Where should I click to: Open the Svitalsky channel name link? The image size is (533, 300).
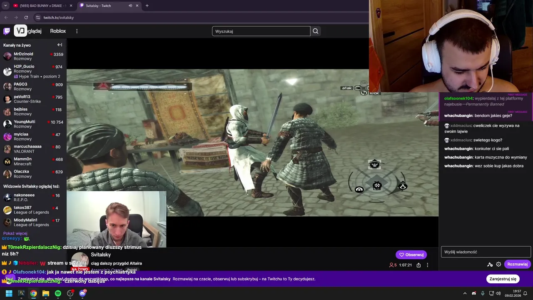101,255
